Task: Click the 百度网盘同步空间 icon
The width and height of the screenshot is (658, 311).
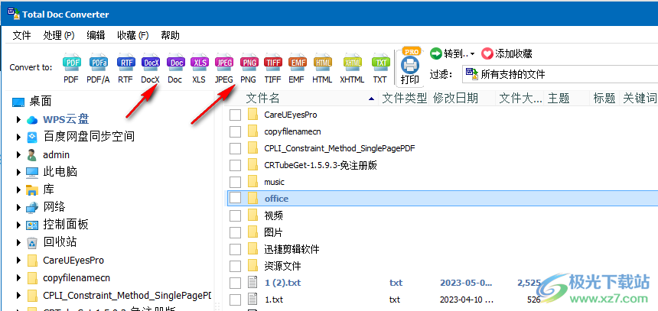Action: [x=32, y=137]
